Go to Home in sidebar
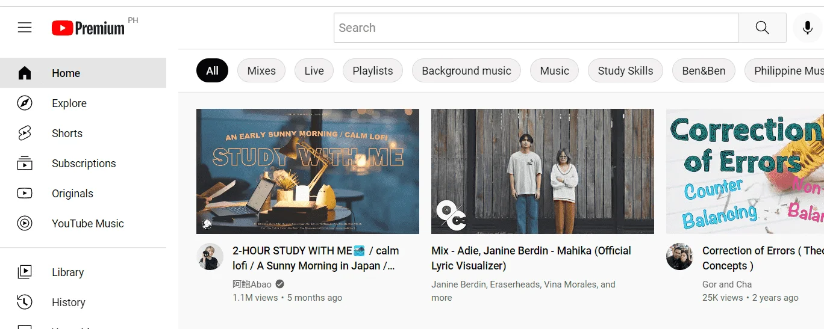 [x=83, y=73]
